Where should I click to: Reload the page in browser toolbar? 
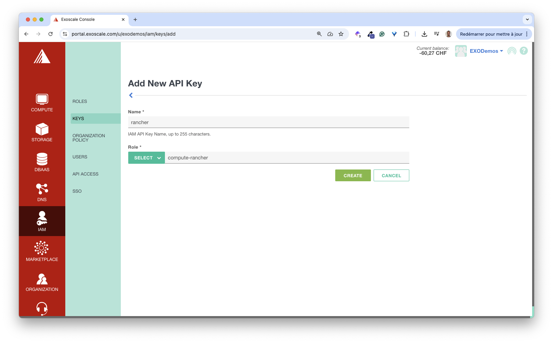click(x=50, y=34)
